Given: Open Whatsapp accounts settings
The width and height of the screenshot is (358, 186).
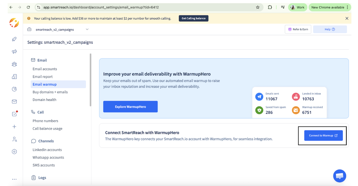Looking at the screenshot, I should point(48,157).
